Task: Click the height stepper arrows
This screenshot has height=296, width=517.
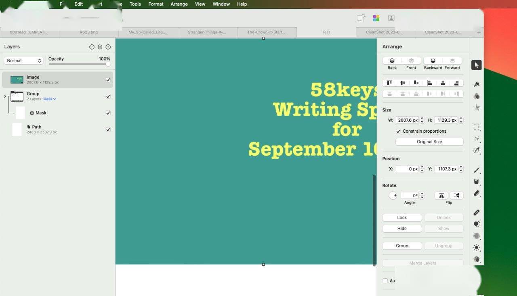Action: point(461,120)
